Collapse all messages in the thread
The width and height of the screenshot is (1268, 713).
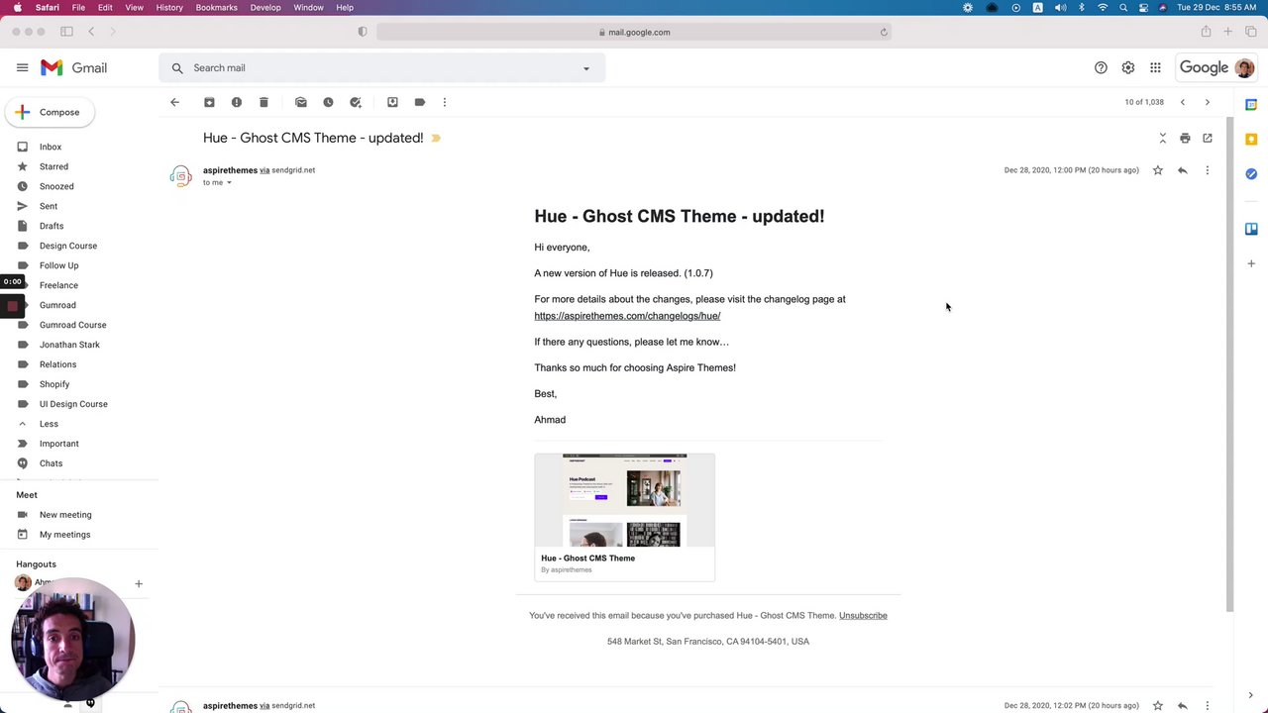click(1163, 138)
